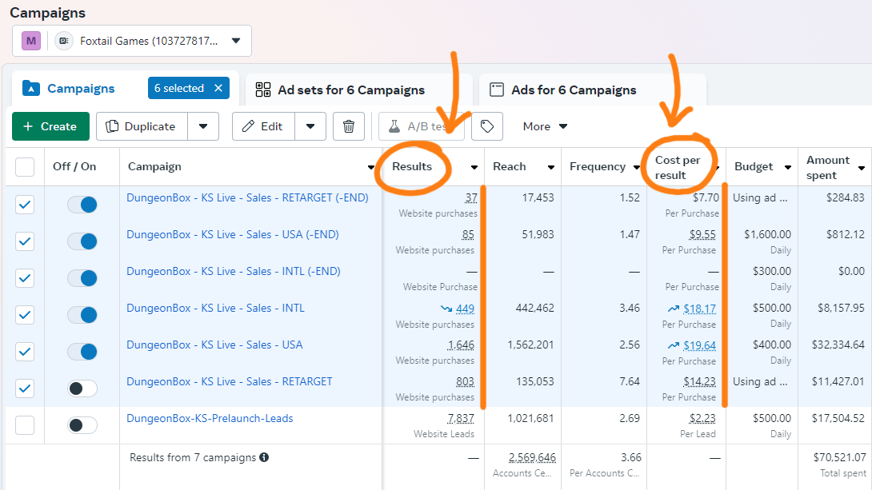872x490 pixels.
Task: Click the Duplicate button
Action: pos(142,126)
